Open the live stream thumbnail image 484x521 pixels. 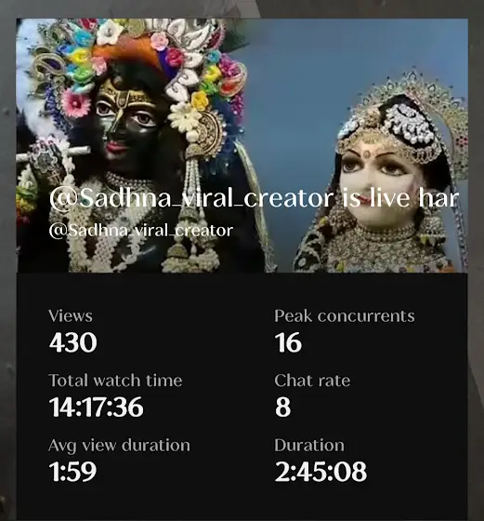click(242, 145)
